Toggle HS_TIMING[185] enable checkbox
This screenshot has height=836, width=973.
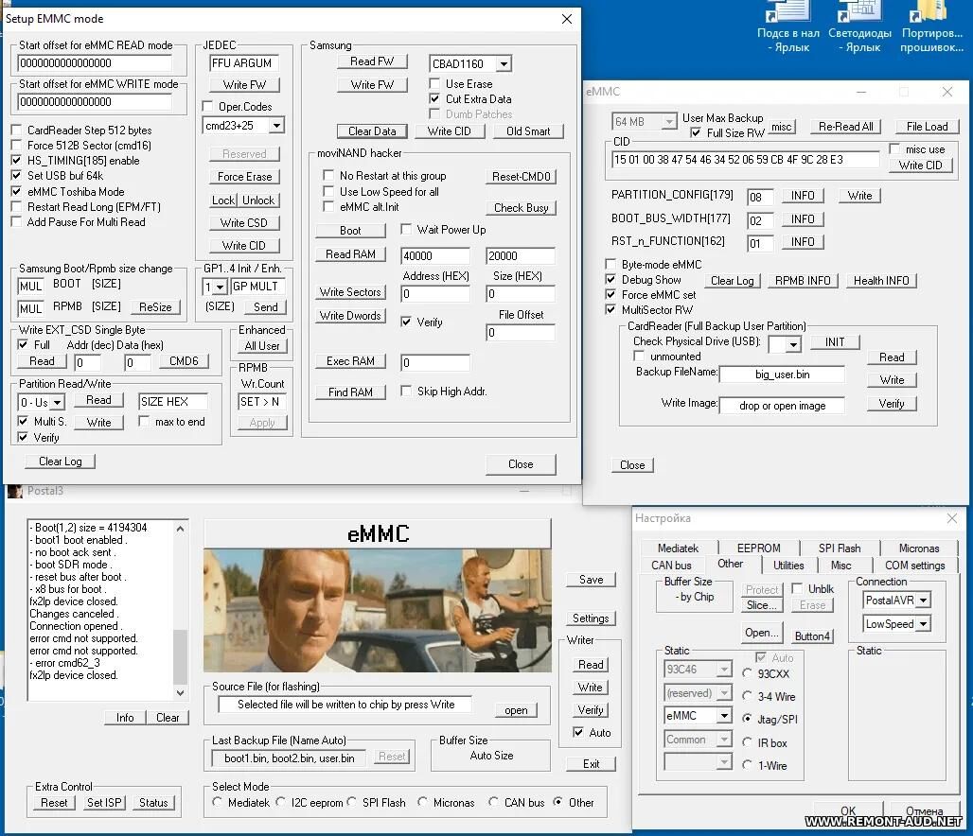point(17,161)
